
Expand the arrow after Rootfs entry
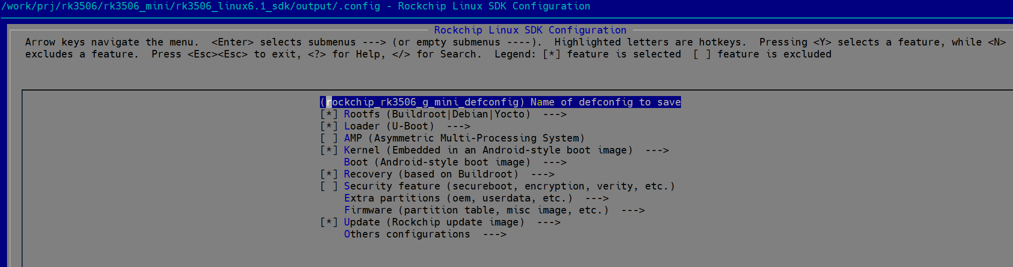pyautogui.click(x=555, y=114)
